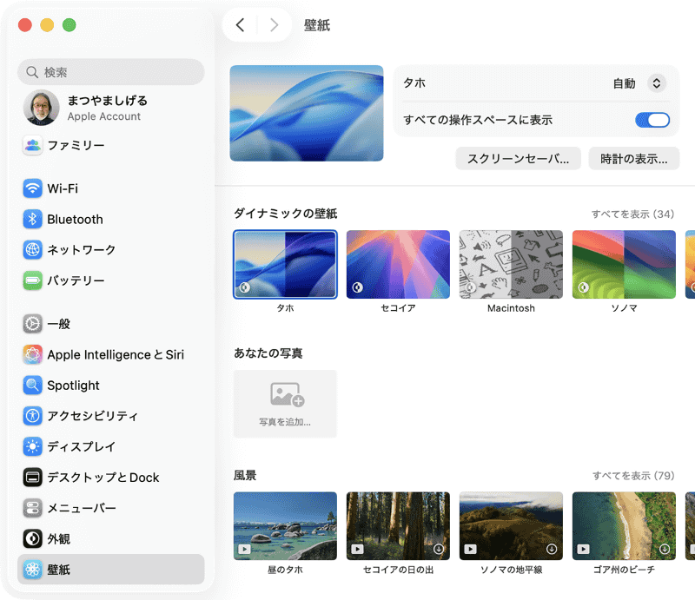Click the バッテリー battery icon
Screen dimensions: 695x600
point(32,280)
